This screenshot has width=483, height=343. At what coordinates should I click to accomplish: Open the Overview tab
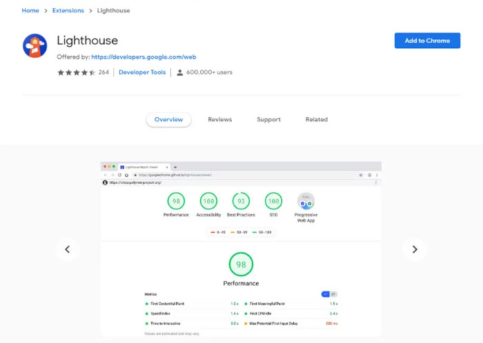pos(168,119)
